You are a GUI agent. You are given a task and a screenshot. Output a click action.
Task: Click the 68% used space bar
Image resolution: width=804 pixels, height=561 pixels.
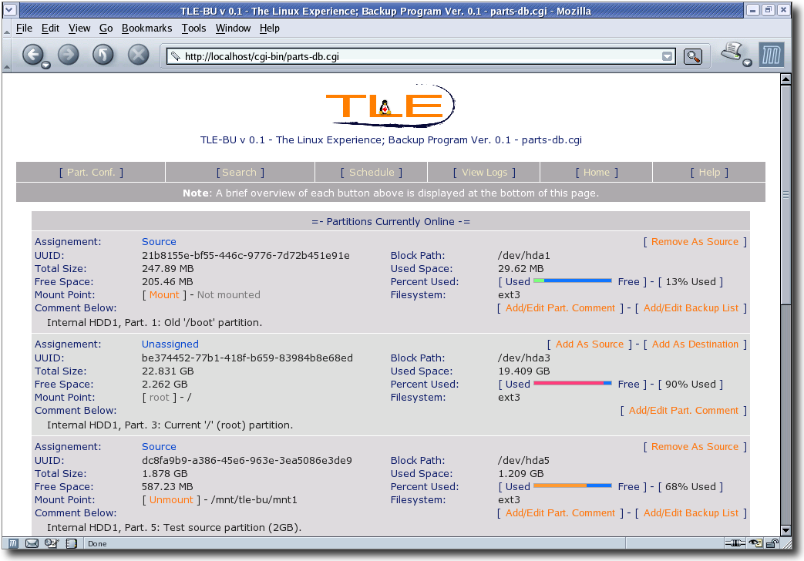pyautogui.click(x=572, y=485)
